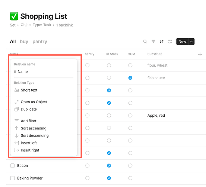Switch to the pantry view tab
Viewport: 206px width, 187px height.
40,42
